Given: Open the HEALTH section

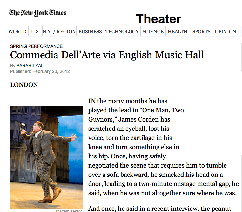Looking at the screenshot, I should [x=178, y=31].
